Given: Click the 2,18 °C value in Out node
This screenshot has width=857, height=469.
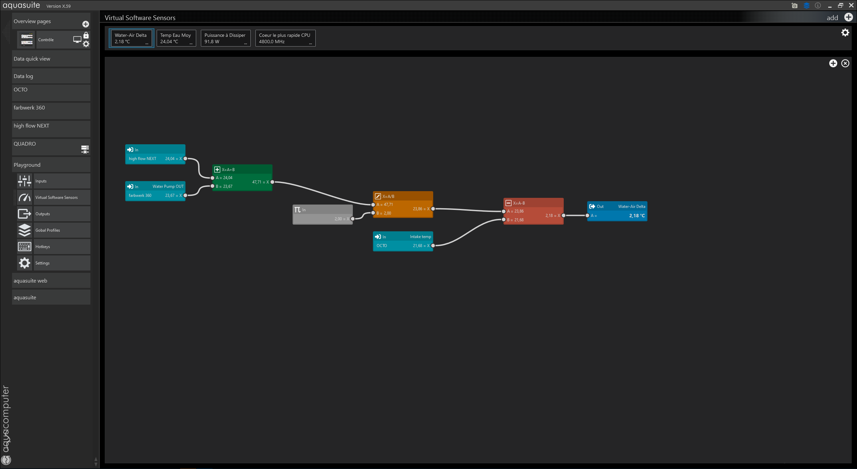Looking at the screenshot, I should [x=637, y=216].
